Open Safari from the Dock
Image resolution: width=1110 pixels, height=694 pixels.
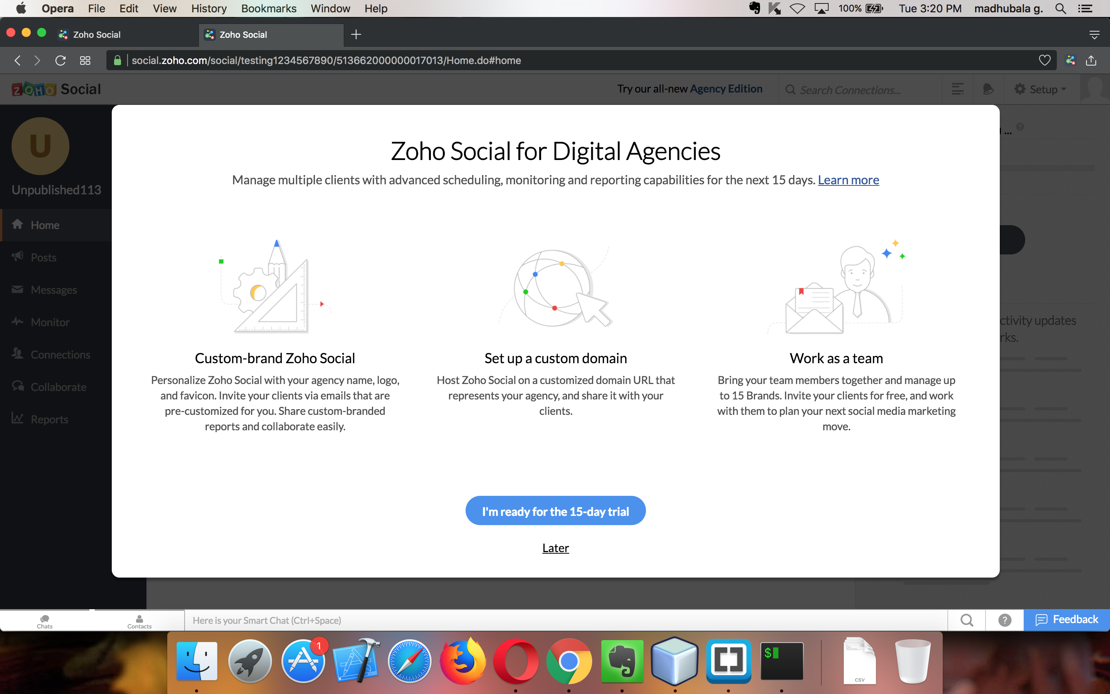[x=410, y=661]
